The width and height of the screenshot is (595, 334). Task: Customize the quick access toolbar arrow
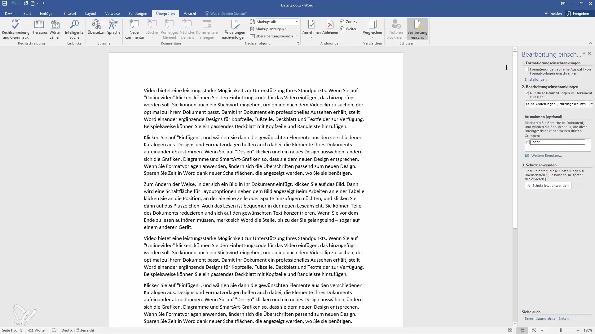[43, 3]
